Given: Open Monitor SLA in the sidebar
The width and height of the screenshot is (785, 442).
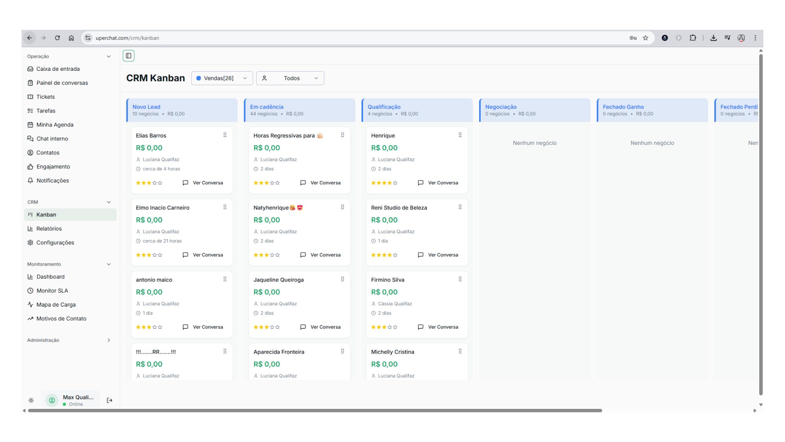Looking at the screenshot, I should (x=52, y=291).
